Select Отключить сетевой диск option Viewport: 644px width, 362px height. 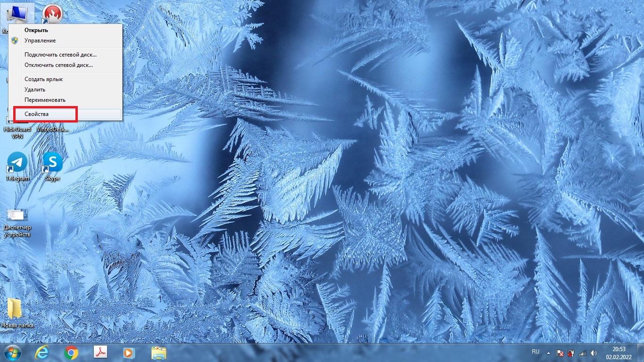58,65
